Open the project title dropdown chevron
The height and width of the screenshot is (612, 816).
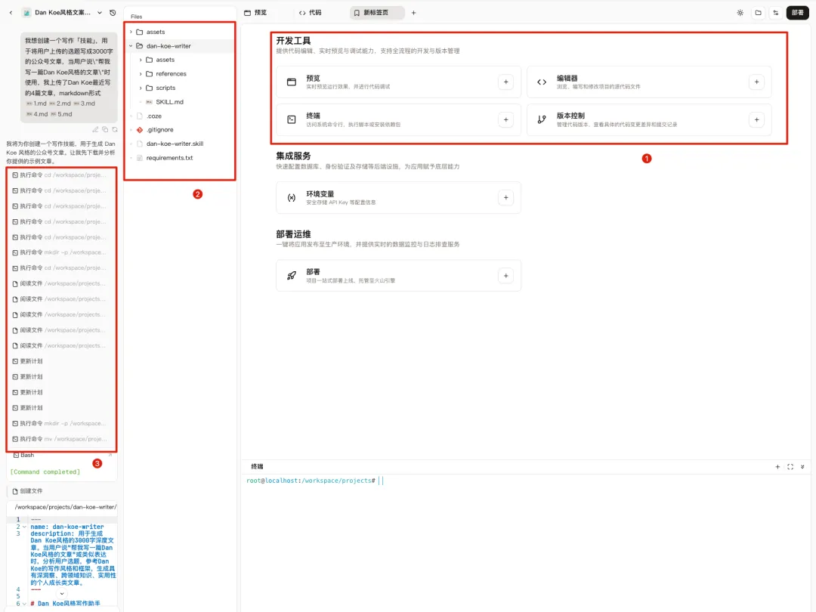click(x=100, y=13)
